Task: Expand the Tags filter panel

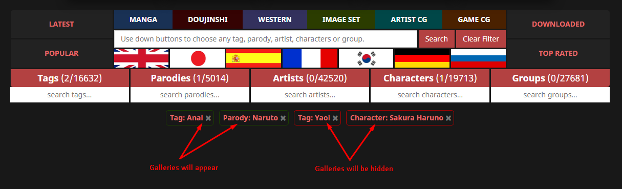Action: click(x=70, y=78)
